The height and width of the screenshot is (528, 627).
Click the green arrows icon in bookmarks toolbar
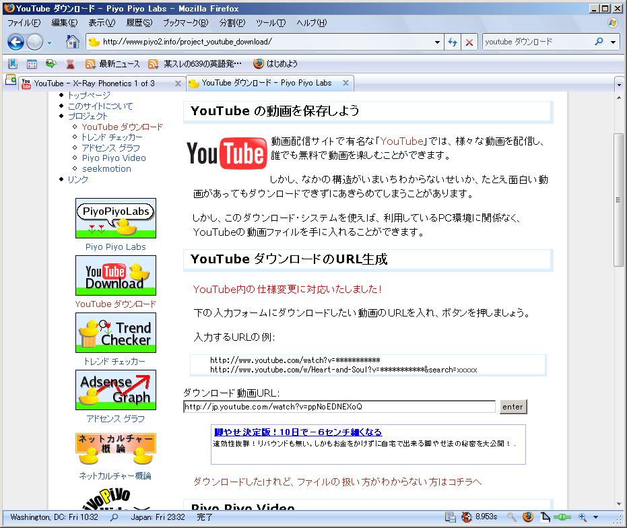(51, 63)
